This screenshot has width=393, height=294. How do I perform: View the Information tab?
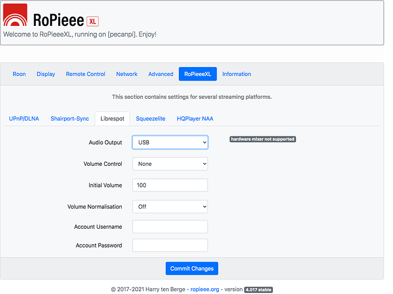coord(237,74)
